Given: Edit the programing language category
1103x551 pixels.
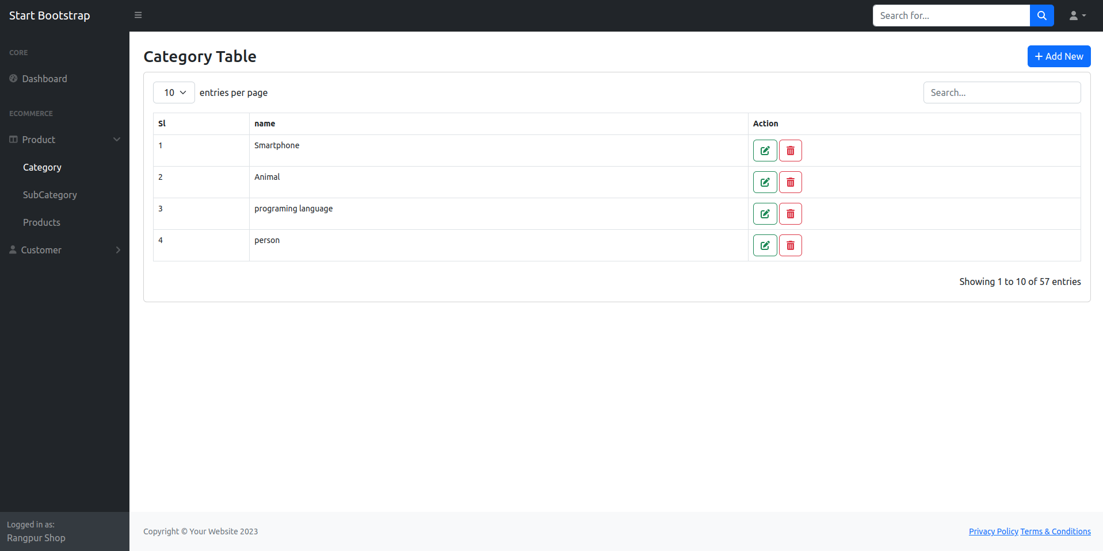Looking at the screenshot, I should coord(765,214).
